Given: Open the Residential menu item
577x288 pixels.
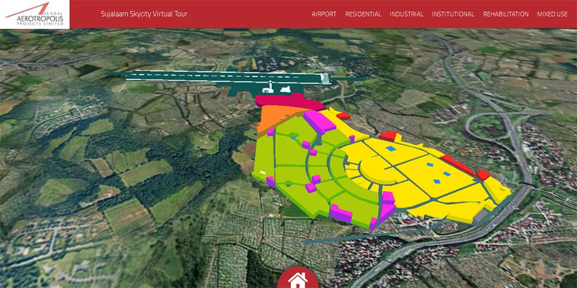Looking at the screenshot, I should (363, 14).
